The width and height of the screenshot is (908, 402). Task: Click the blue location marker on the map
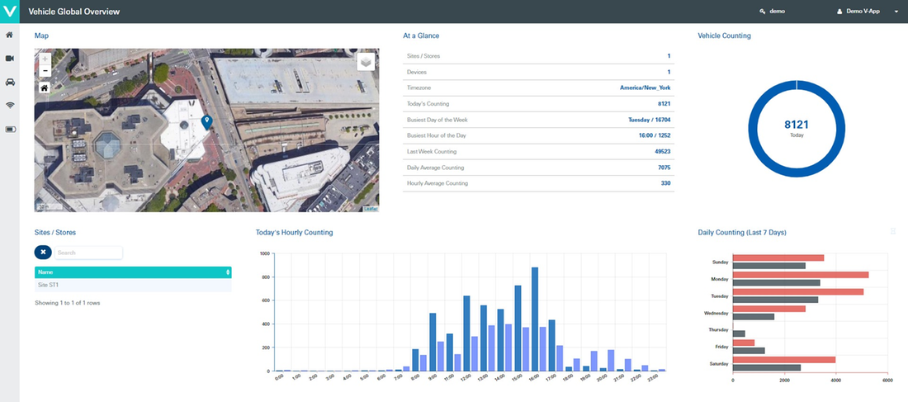206,122
